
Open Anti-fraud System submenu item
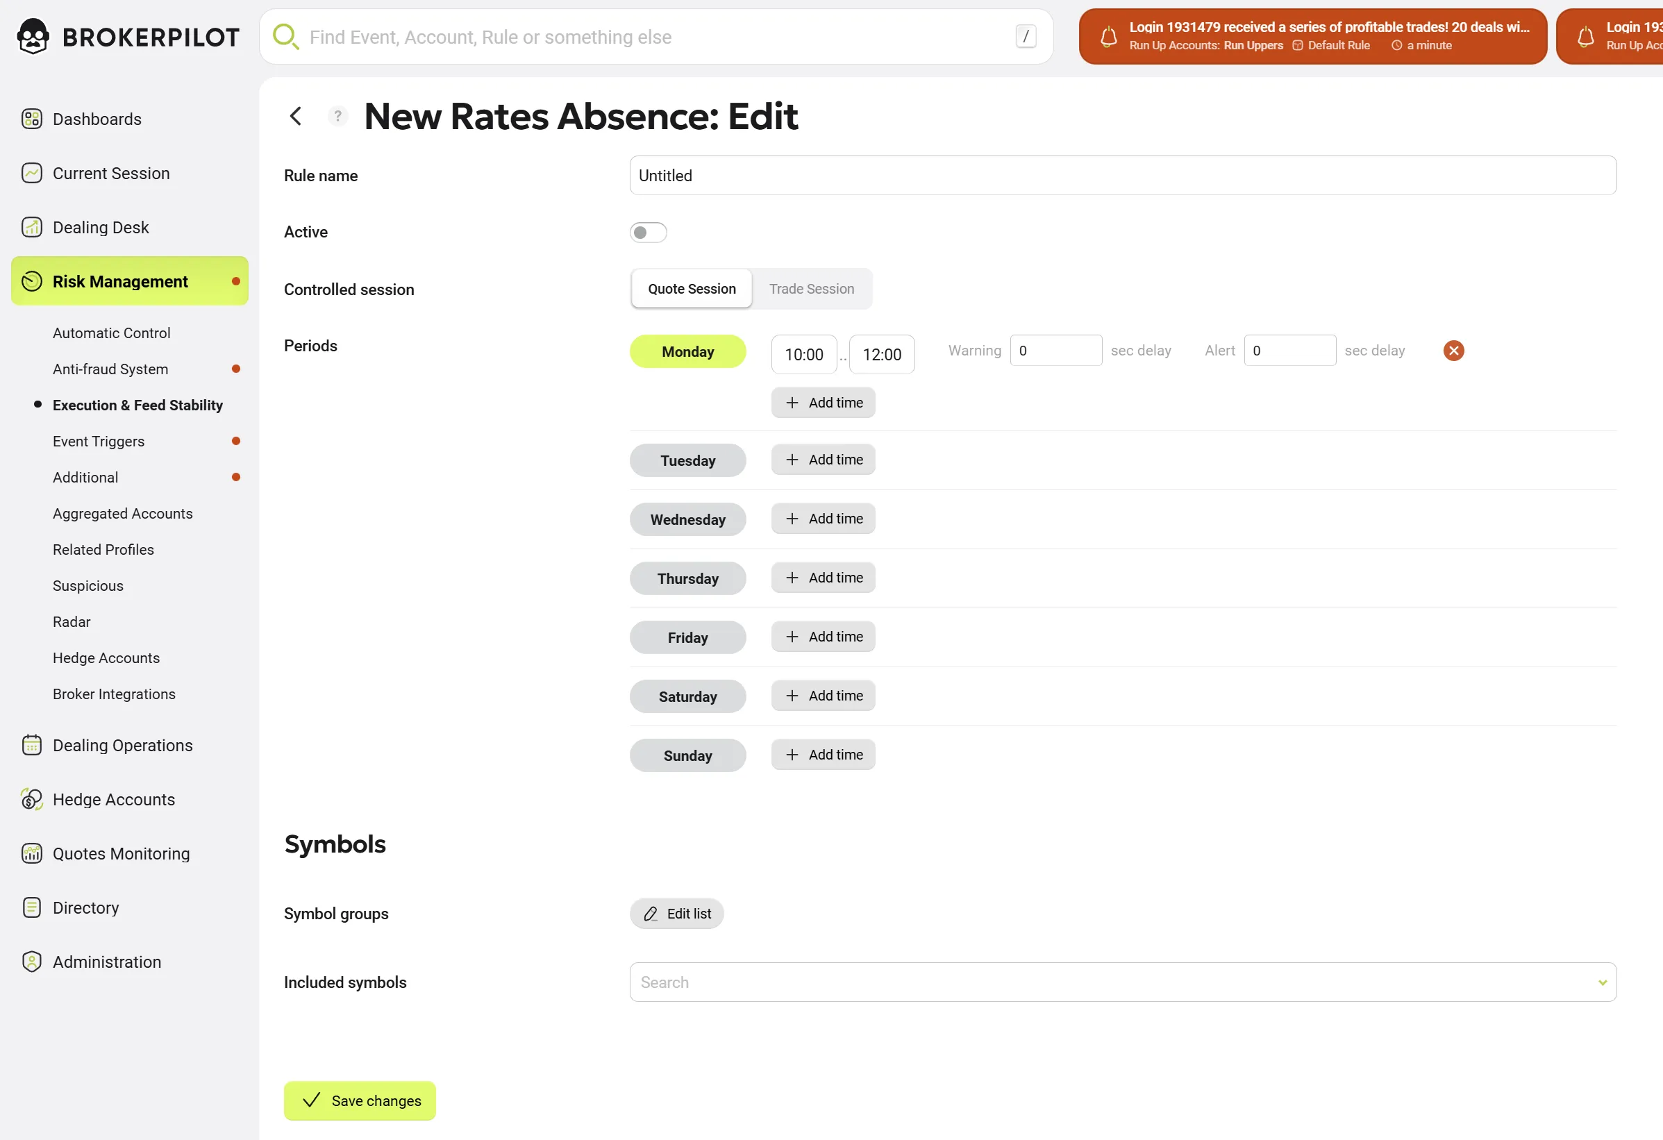(110, 369)
